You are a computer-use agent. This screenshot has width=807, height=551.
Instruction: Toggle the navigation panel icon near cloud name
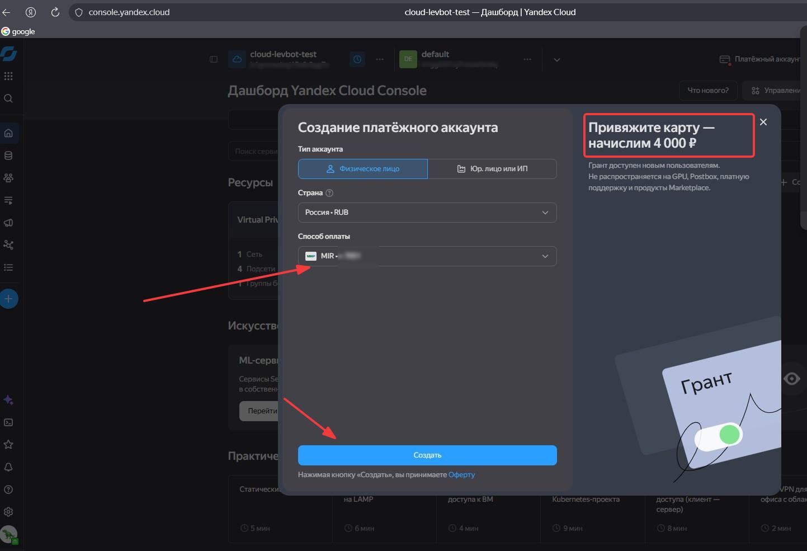[214, 59]
